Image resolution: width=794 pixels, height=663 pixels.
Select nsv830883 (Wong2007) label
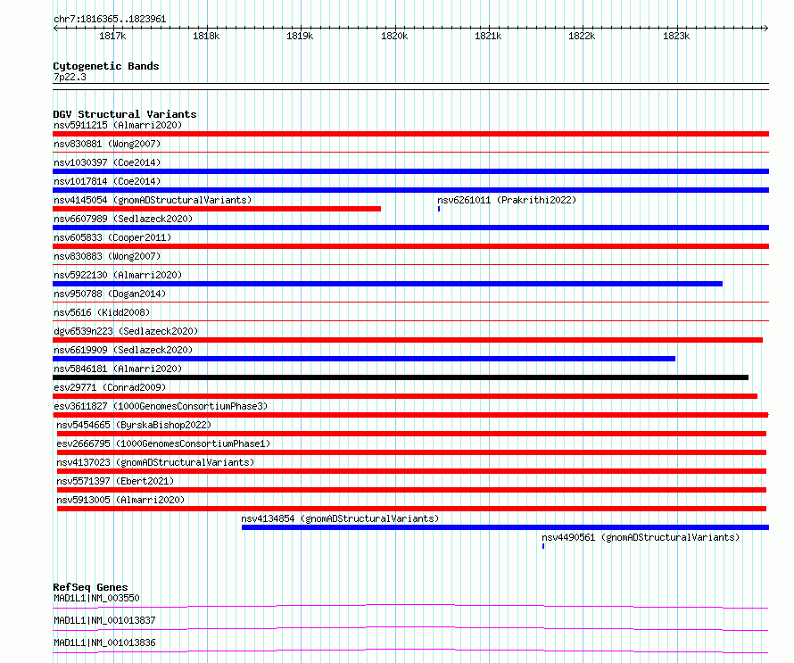coord(107,256)
